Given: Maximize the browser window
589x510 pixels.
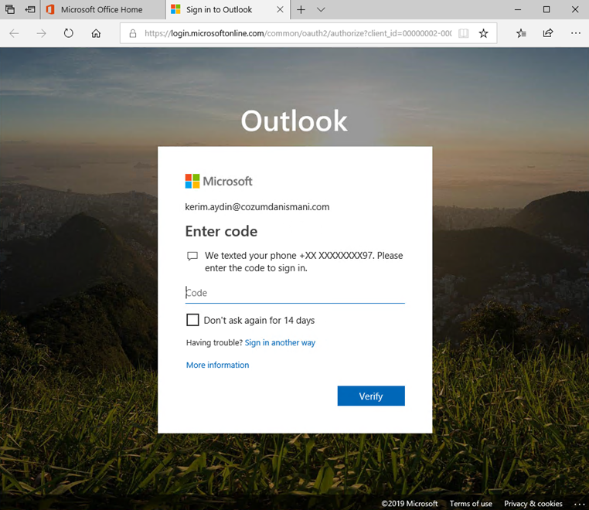Looking at the screenshot, I should (x=546, y=10).
